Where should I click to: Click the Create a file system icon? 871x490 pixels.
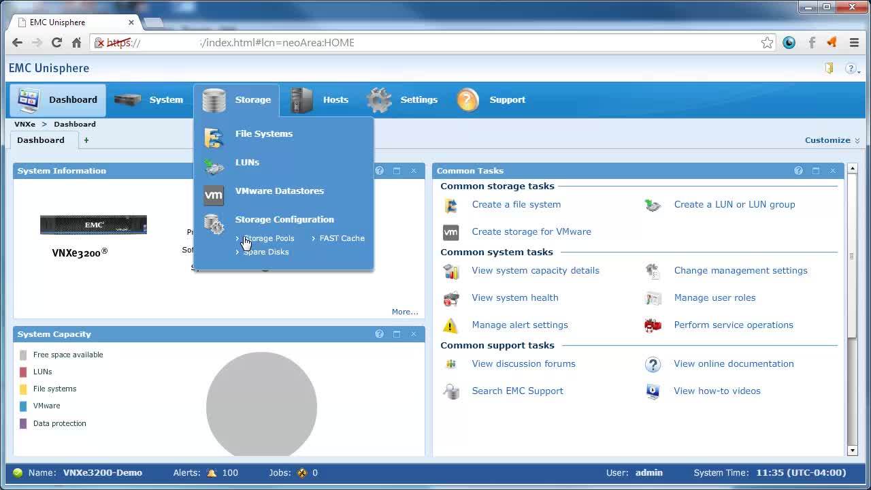pos(450,205)
